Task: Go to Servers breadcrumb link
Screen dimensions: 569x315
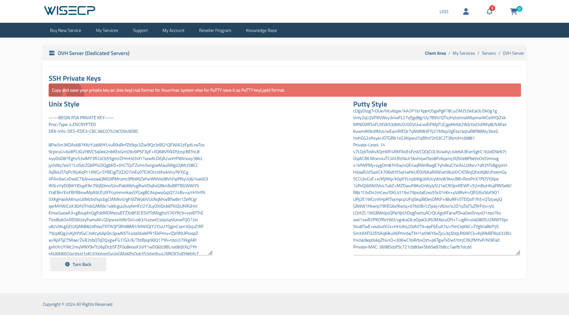Action: [489, 53]
